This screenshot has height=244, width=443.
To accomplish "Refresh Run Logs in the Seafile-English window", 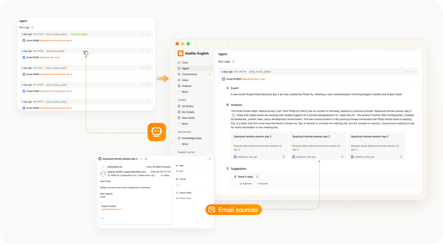I will [233, 61].
